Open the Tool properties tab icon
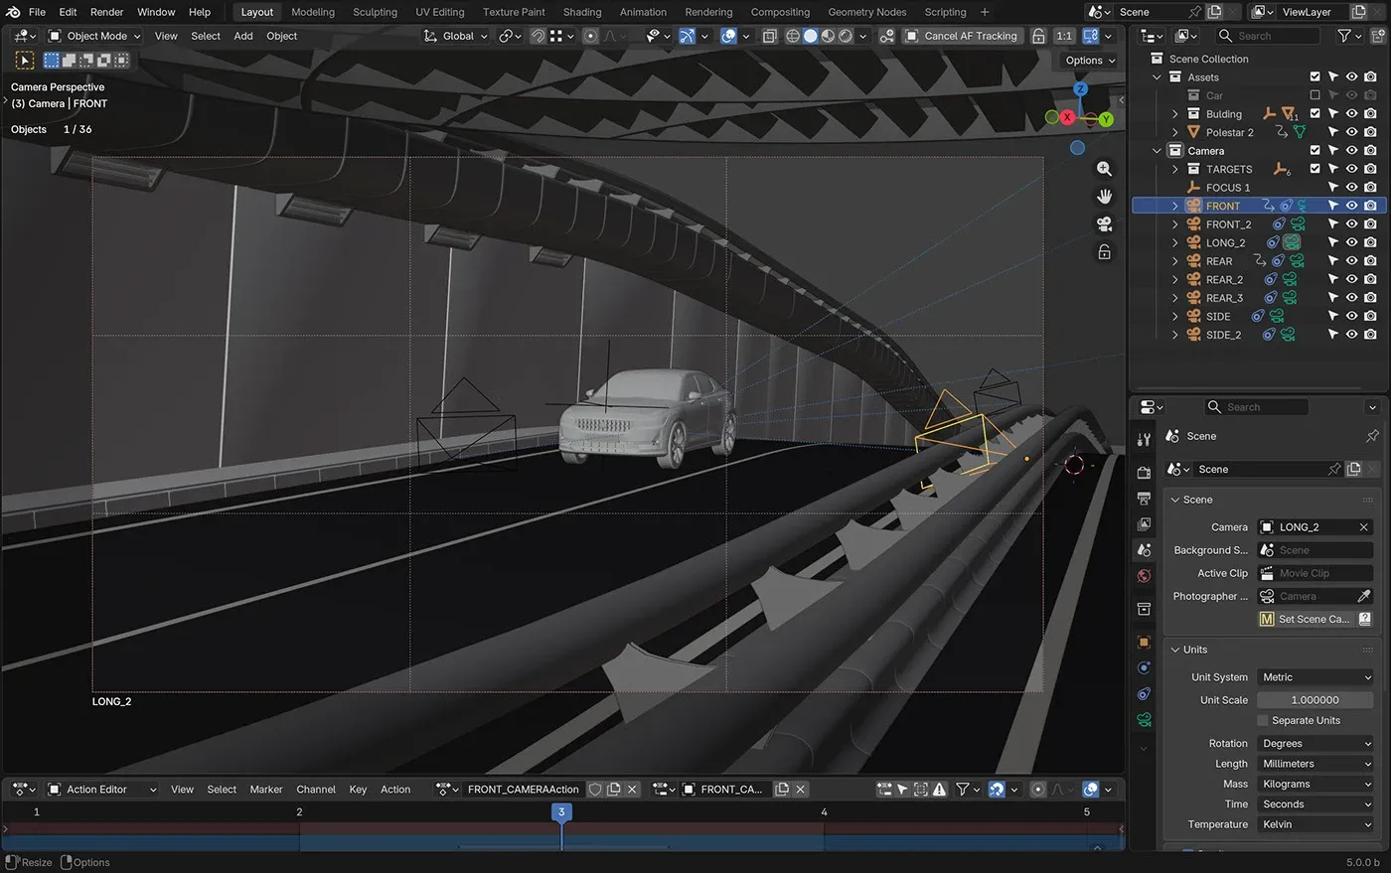The height and width of the screenshot is (873, 1391). click(1144, 439)
